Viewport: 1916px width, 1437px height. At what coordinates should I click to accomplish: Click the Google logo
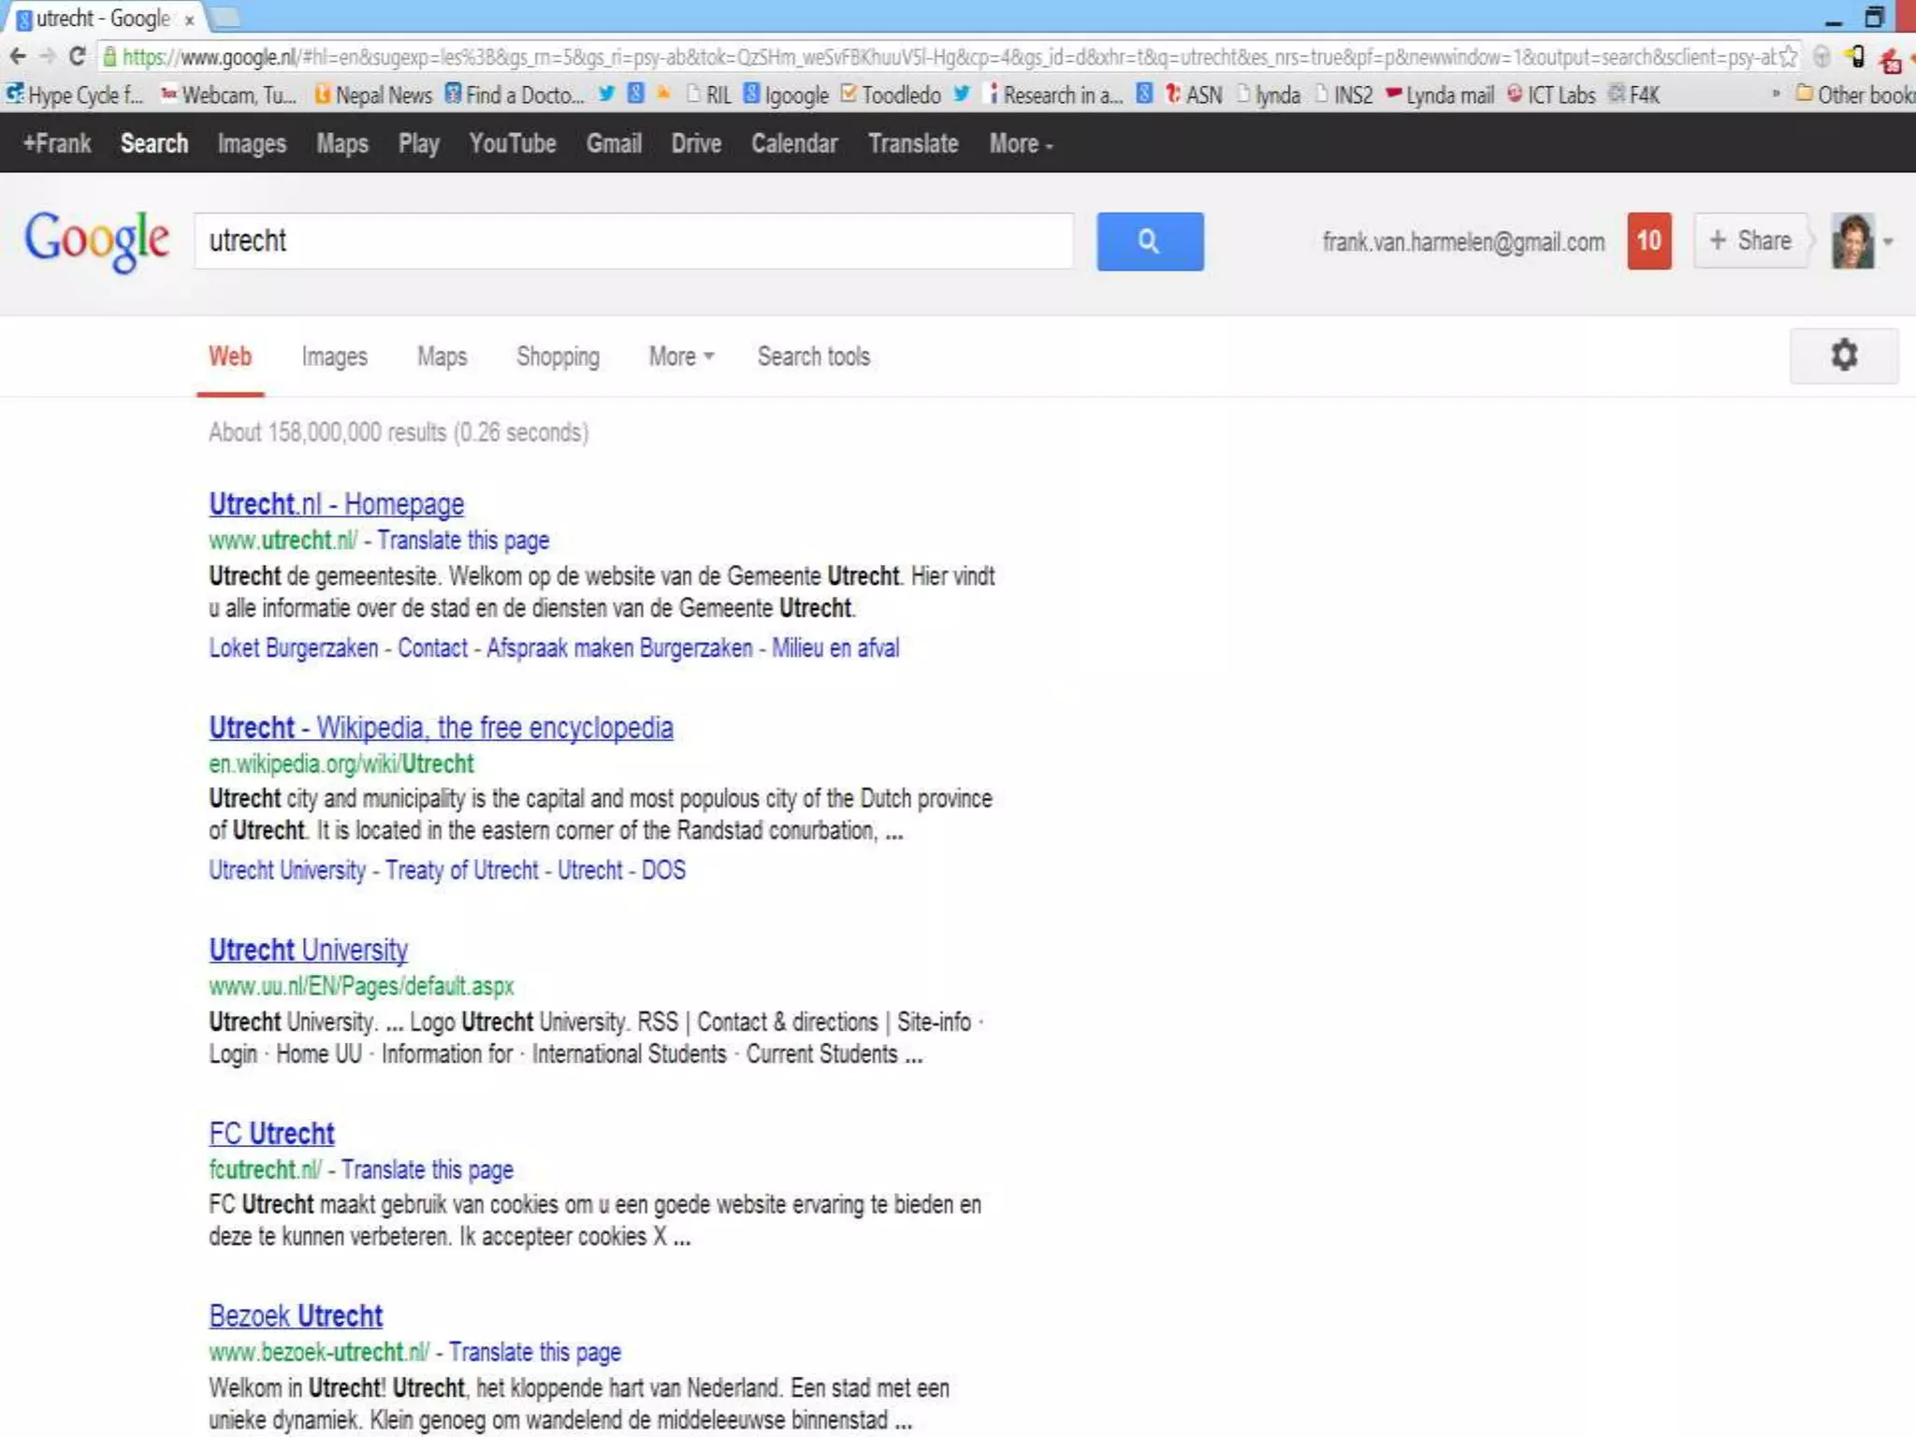click(96, 240)
